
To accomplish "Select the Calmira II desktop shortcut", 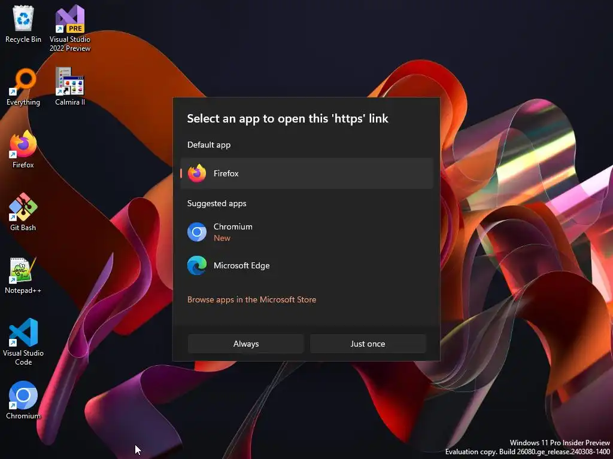I will tap(70, 87).
